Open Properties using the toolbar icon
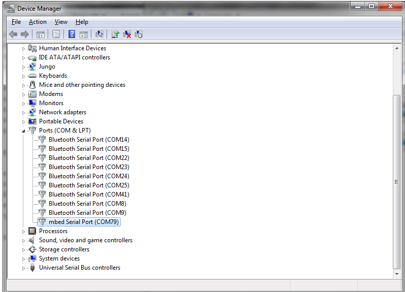405x292 pixels. click(x=56, y=34)
